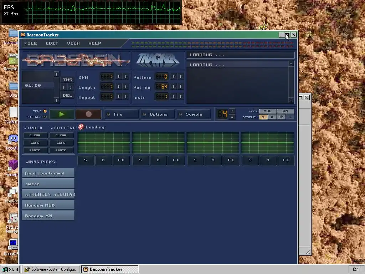Mute track 2 with M button
The height and width of the screenshot is (274, 365).
[x=158, y=160]
